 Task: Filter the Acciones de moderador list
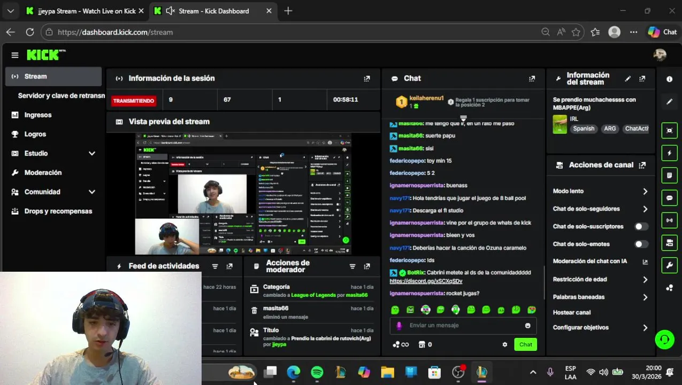[353, 266]
